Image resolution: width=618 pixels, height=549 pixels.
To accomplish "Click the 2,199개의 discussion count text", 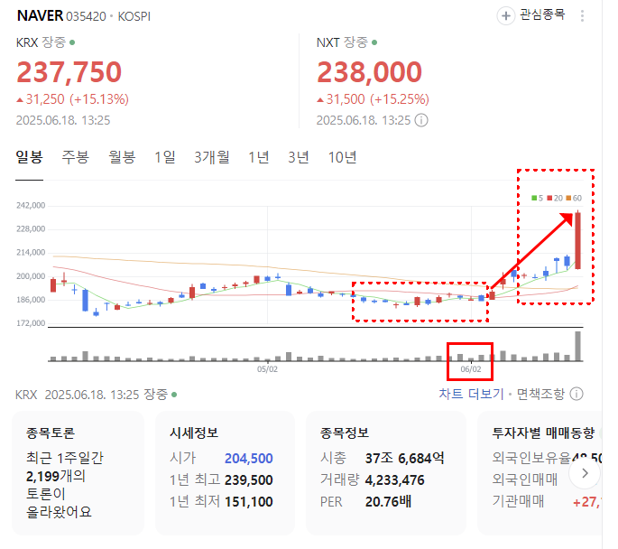I will point(56,476).
